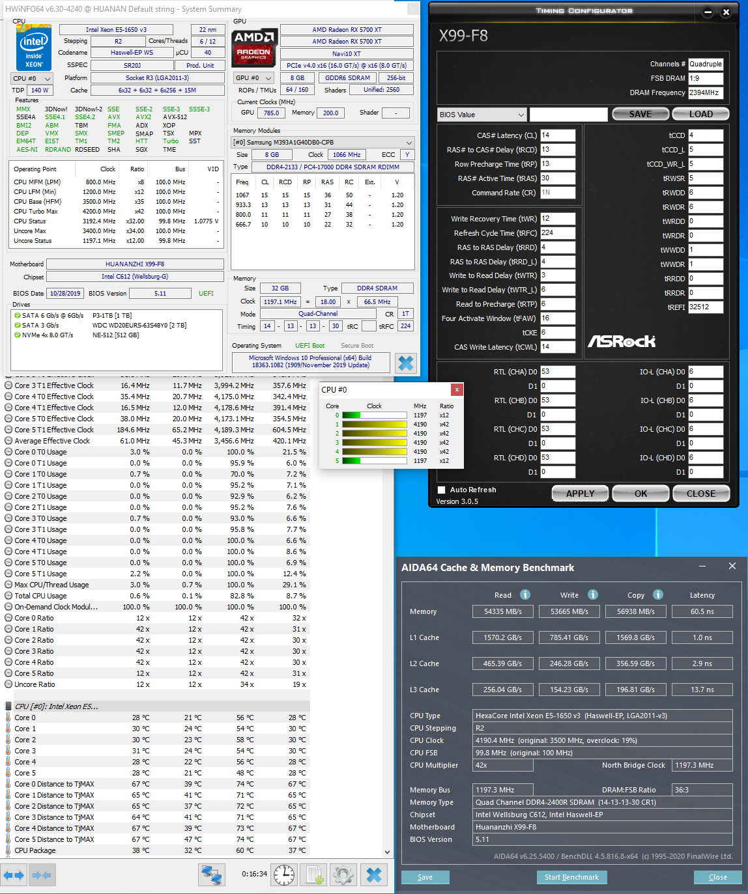
Task: Click the ASRock logo in Timing Configurator
Action: click(622, 341)
